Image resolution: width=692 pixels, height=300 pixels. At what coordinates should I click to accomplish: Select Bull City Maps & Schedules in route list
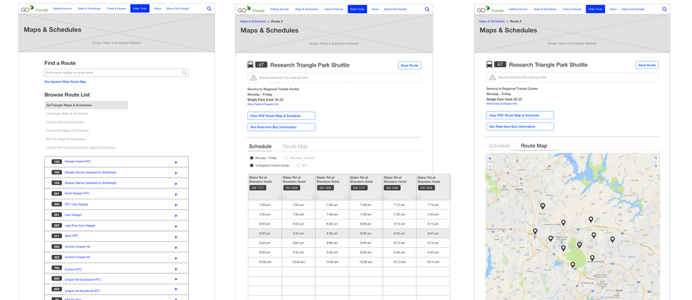click(x=66, y=139)
